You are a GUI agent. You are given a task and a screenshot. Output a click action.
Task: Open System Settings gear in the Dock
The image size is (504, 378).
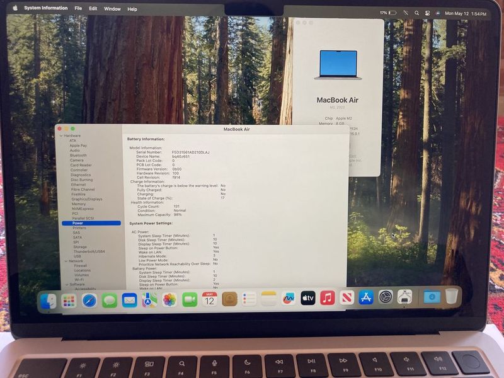tap(386, 297)
